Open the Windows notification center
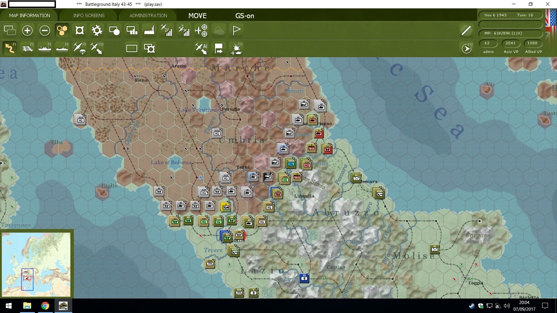The width and height of the screenshot is (557, 313). [x=545, y=306]
